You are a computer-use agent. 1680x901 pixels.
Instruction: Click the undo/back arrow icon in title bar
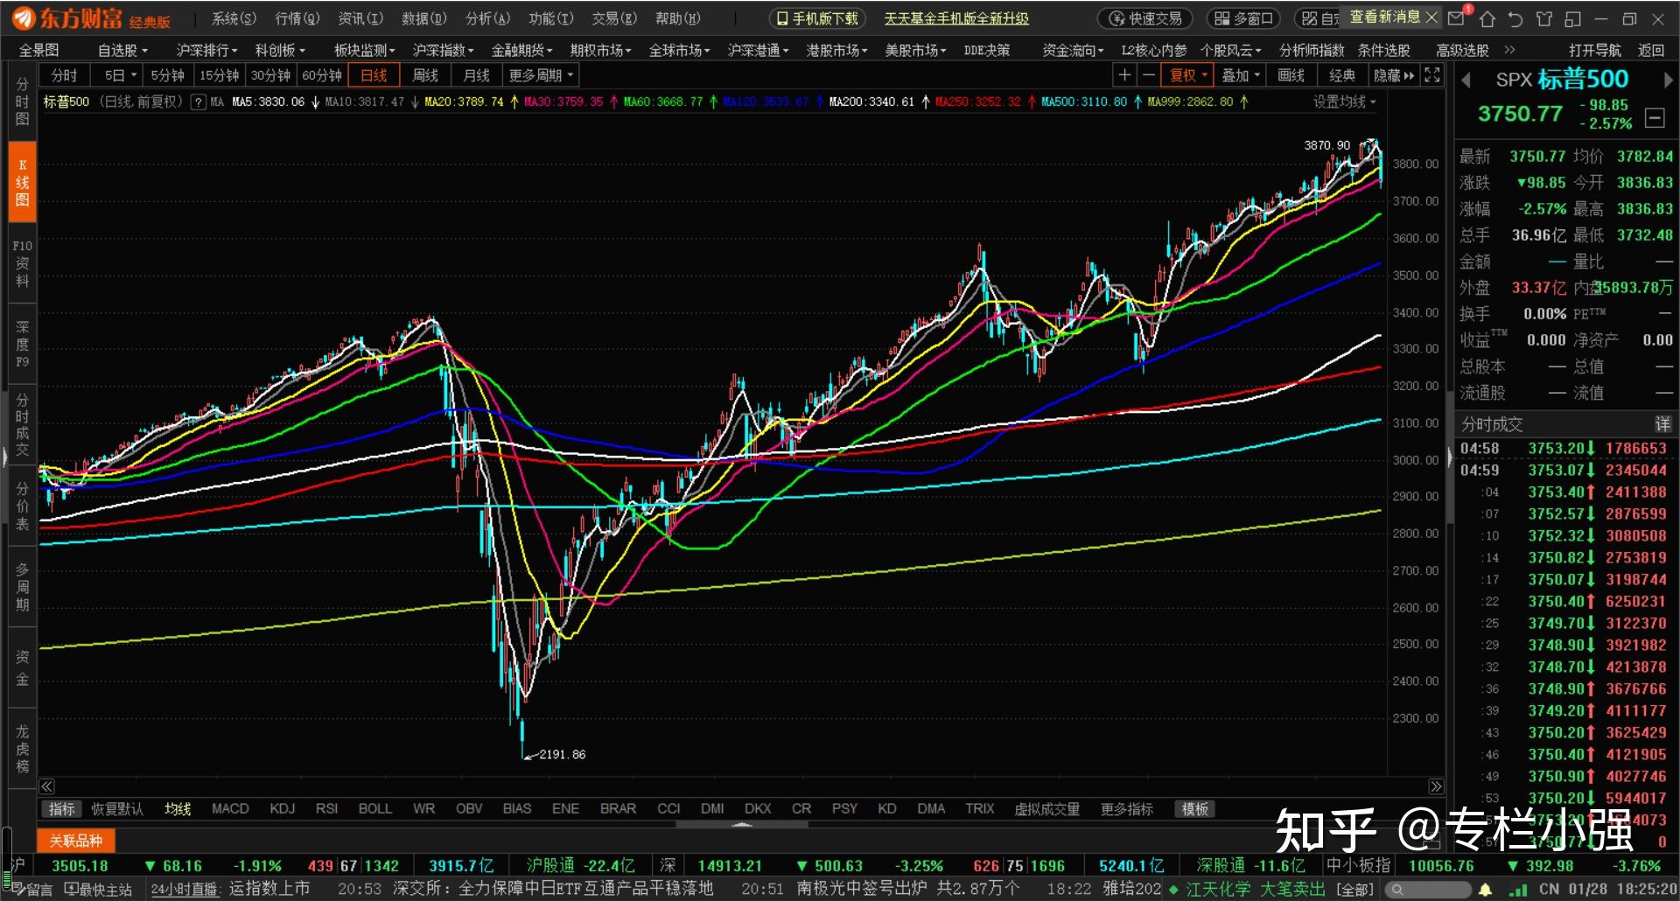[1515, 18]
